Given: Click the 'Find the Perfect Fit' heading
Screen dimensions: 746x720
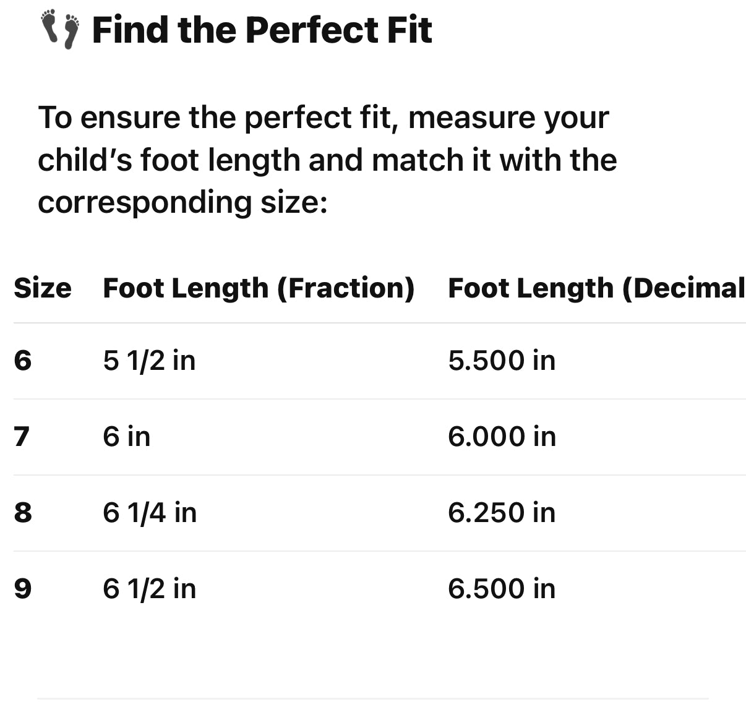Looking at the screenshot, I should (262, 30).
